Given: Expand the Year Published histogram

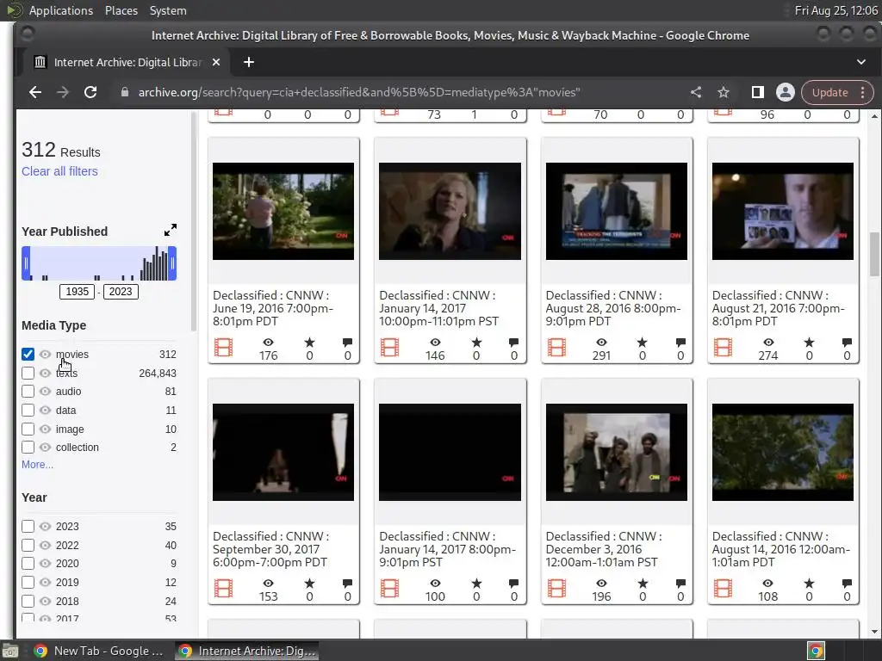Looking at the screenshot, I should point(171,230).
